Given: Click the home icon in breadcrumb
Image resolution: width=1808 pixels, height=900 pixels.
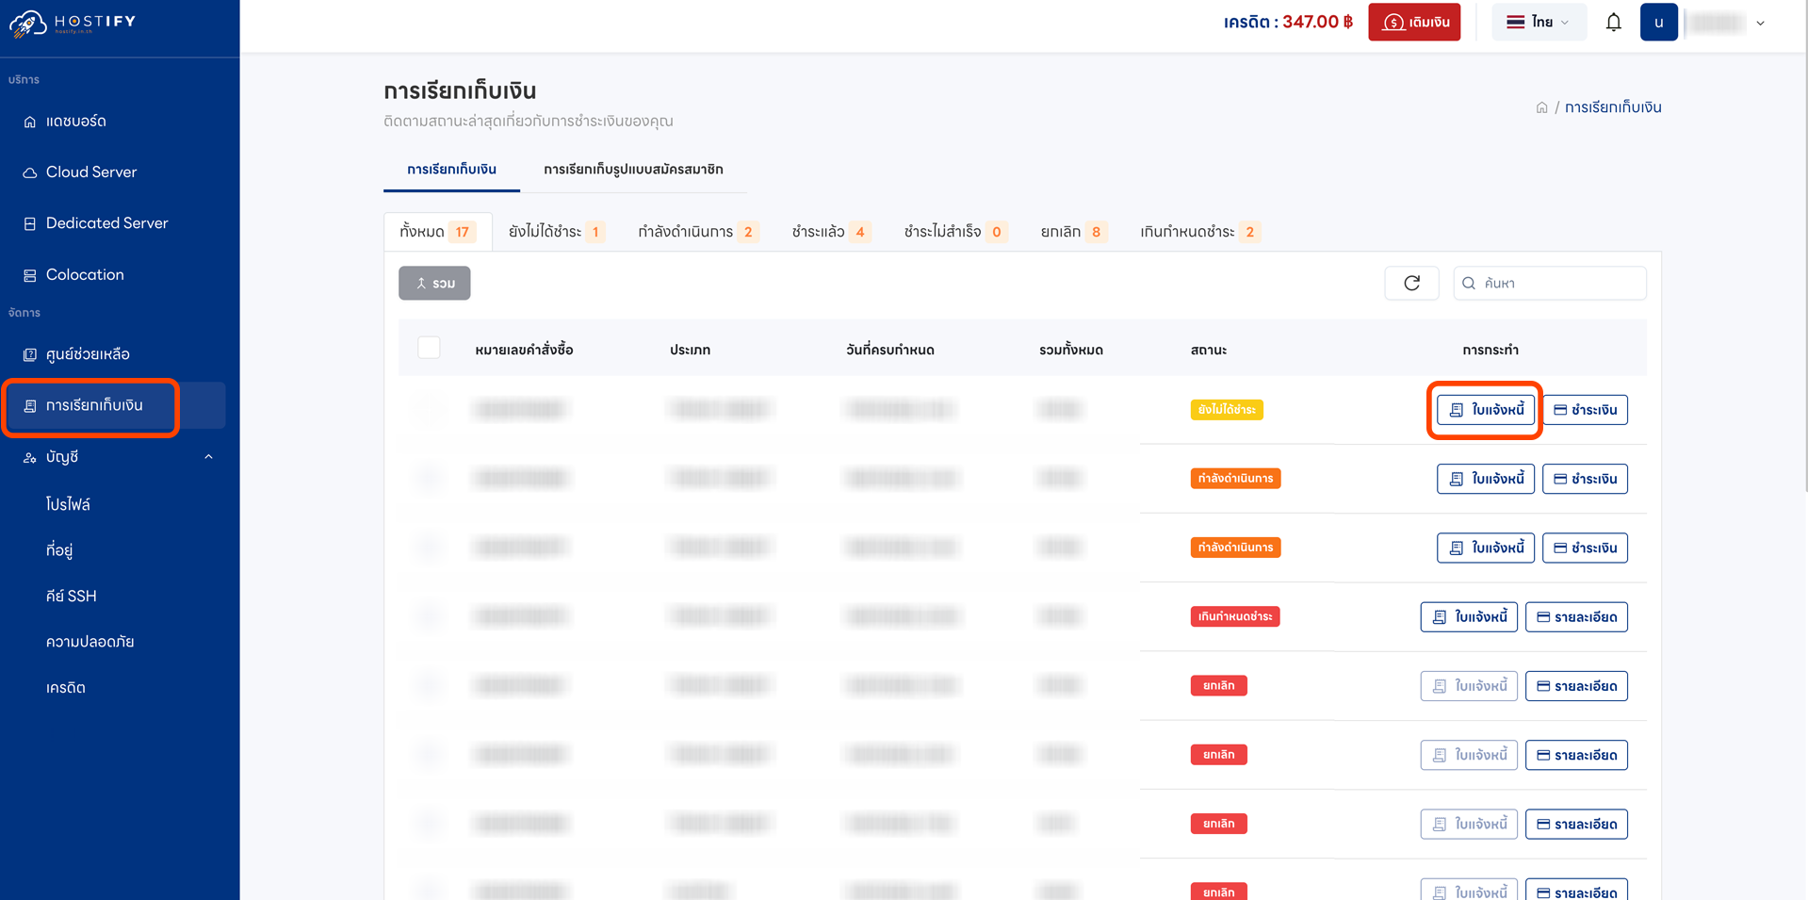Looking at the screenshot, I should click(1541, 107).
